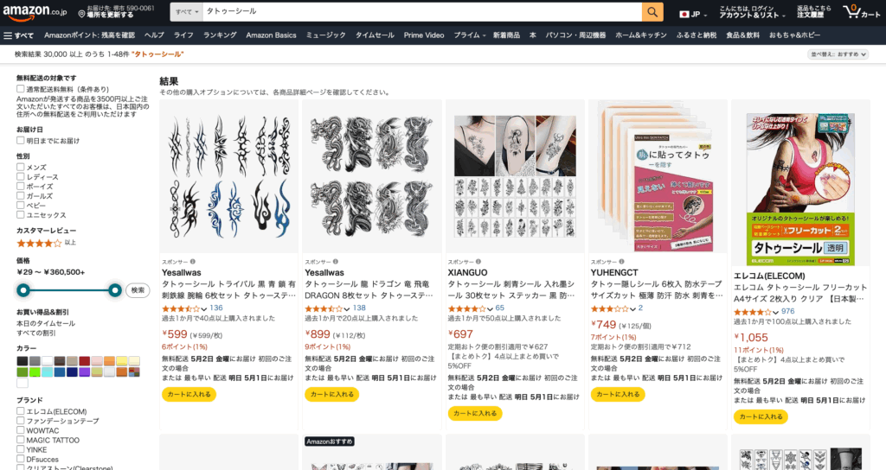Click star rating of XIANGUO product

coord(466,308)
